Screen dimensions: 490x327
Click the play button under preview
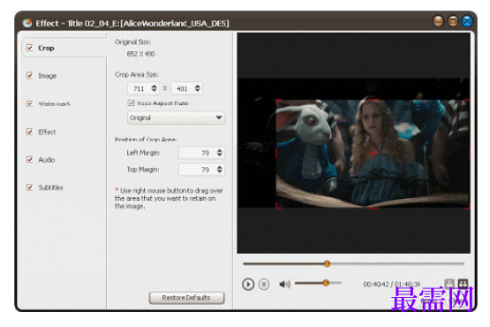pyautogui.click(x=248, y=284)
